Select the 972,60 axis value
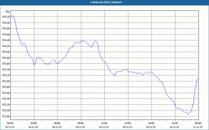209x130 pixels. tap(6, 93)
